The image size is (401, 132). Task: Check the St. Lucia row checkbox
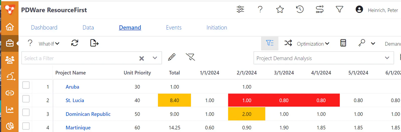click(x=26, y=99)
